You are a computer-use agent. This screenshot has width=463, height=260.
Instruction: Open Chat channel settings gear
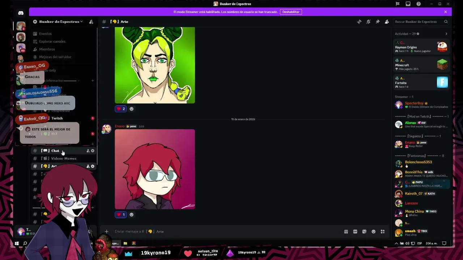click(93, 151)
